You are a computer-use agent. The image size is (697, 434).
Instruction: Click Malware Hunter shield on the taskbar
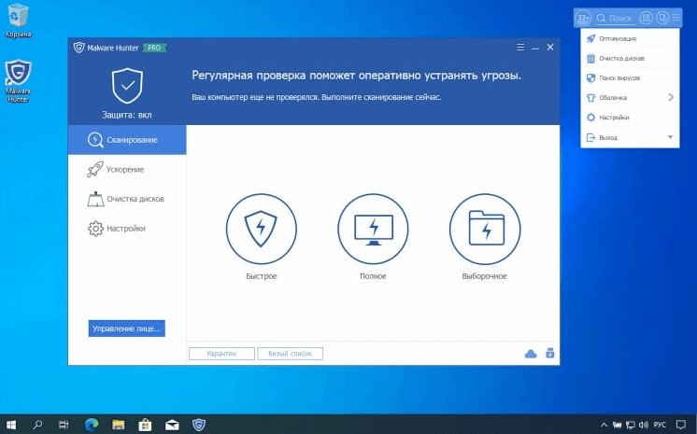(199, 425)
